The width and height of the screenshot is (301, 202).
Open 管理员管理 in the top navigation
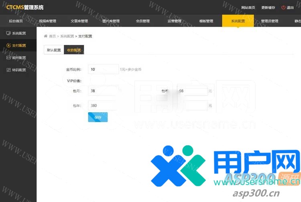pos(270,21)
